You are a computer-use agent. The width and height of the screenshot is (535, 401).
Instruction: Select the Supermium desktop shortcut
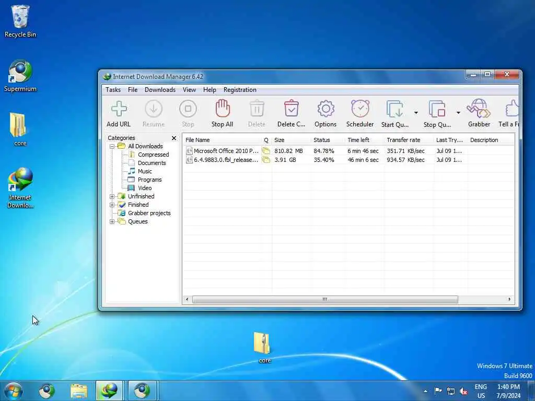click(x=20, y=76)
